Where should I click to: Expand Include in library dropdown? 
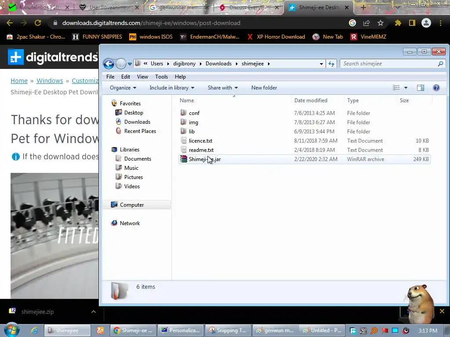pyautogui.click(x=172, y=88)
